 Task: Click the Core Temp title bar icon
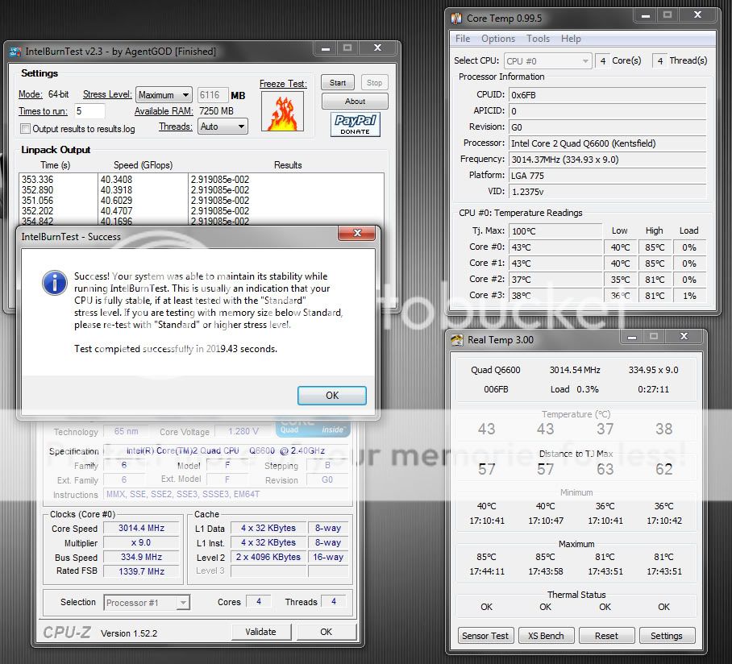tap(456, 19)
